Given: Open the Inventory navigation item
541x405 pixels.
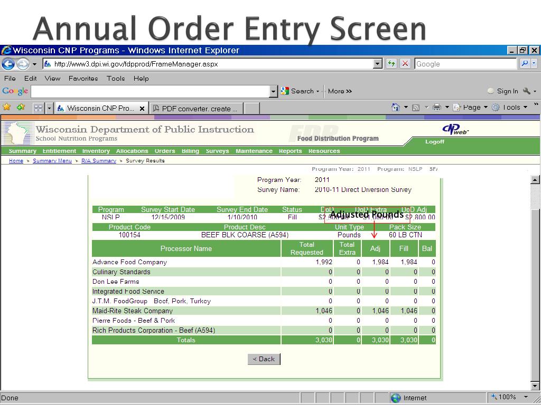Looking at the screenshot, I should pyautogui.click(x=96, y=151).
